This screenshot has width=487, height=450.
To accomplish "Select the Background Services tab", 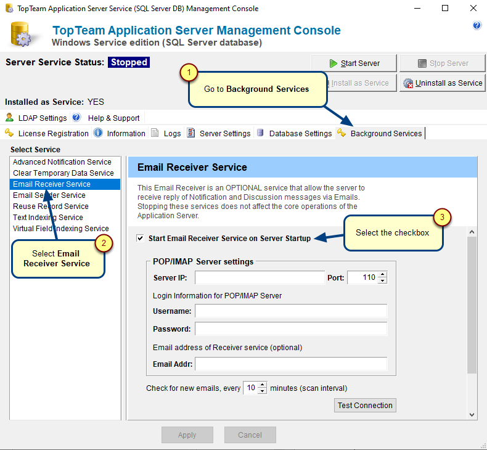I will pos(380,133).
